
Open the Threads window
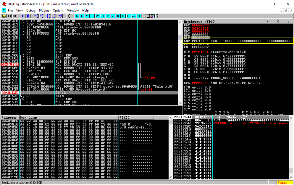tap(92, 16)
